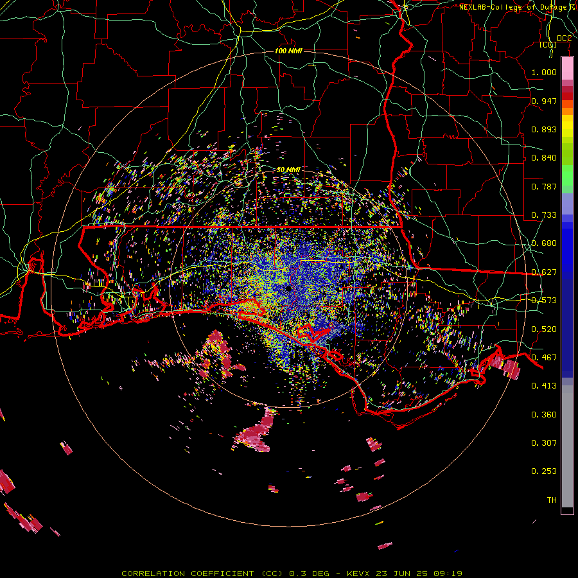Click the 1.000 value on the scale
This screenshot has width=578, height=578.
544,72
